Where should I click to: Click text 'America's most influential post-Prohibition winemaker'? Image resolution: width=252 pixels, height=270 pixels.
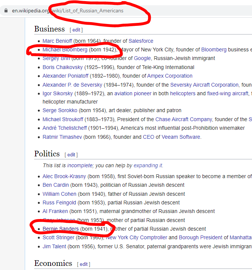183,128
